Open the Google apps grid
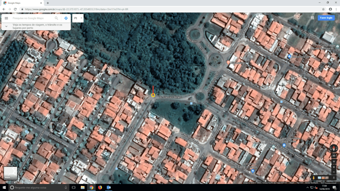This screenshot has width=340, height=191. pyautogui.click(x=312, y=18)
